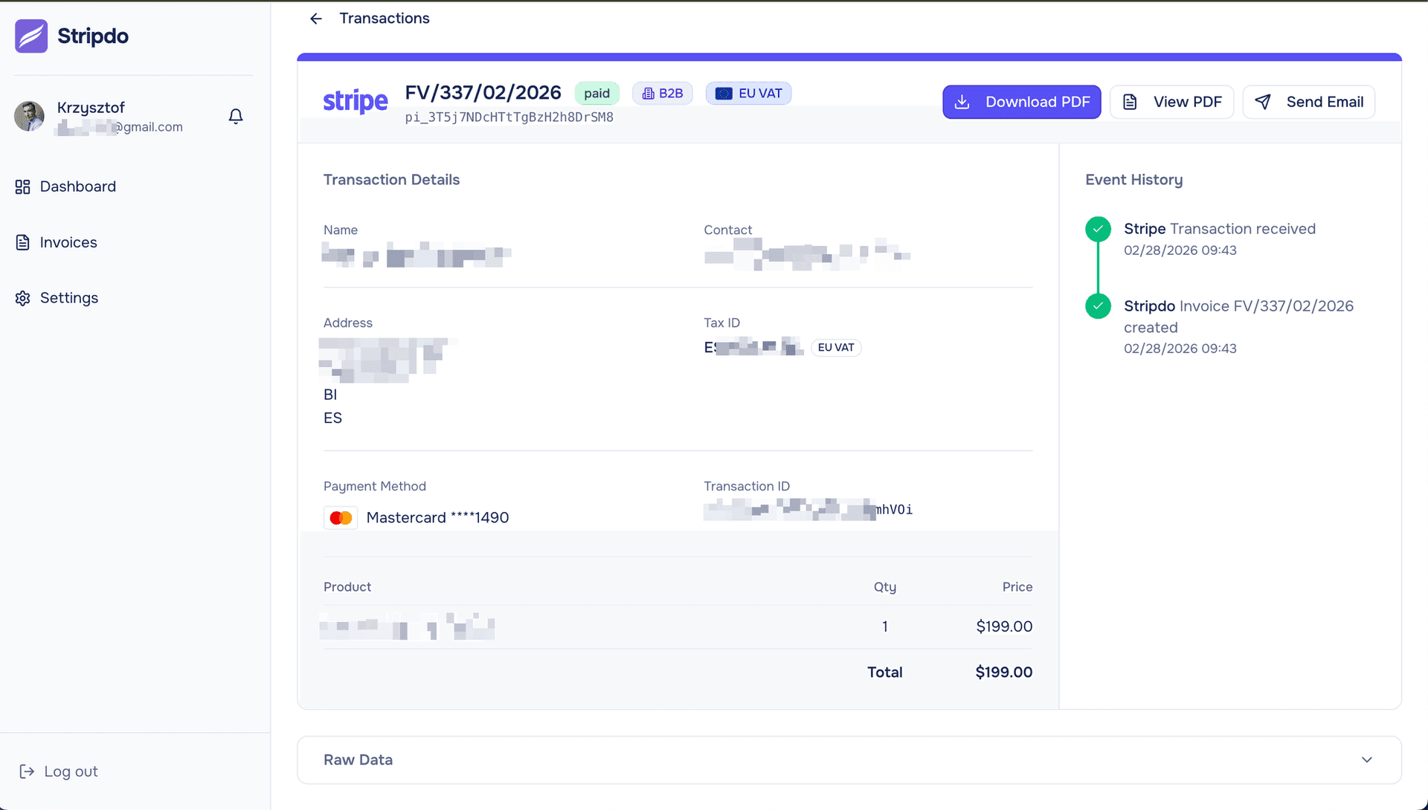Log out of Stripdo

click(58, 771)
